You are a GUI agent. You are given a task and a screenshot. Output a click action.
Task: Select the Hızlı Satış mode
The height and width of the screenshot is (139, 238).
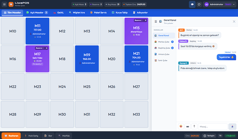coord(31,136)
